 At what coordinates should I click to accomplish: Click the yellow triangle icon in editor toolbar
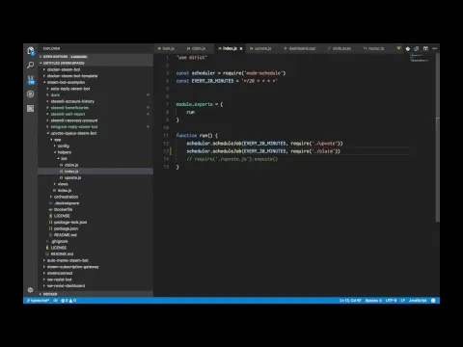(398, 48)
